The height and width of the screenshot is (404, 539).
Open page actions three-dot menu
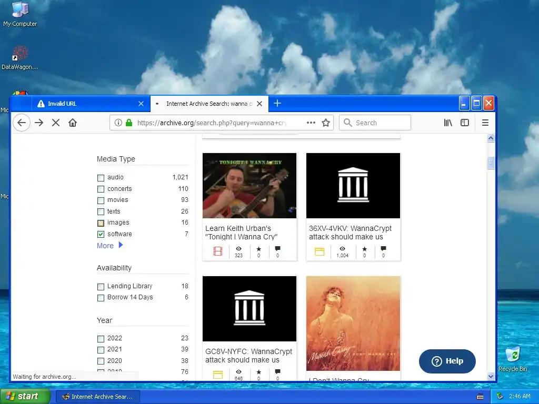pyautogui.click(x=311, y=123)
